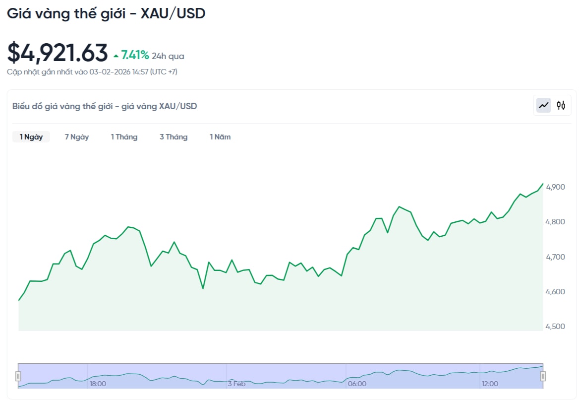Click the left range slider handle
579x401 pixels.
(18, 376)
